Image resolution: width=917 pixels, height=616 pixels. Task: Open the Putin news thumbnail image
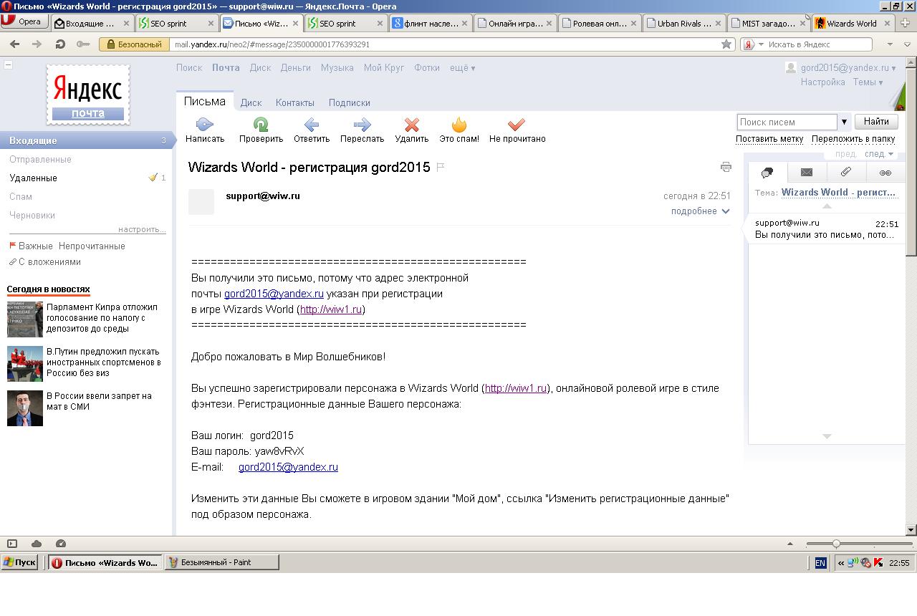coord(25,364)
